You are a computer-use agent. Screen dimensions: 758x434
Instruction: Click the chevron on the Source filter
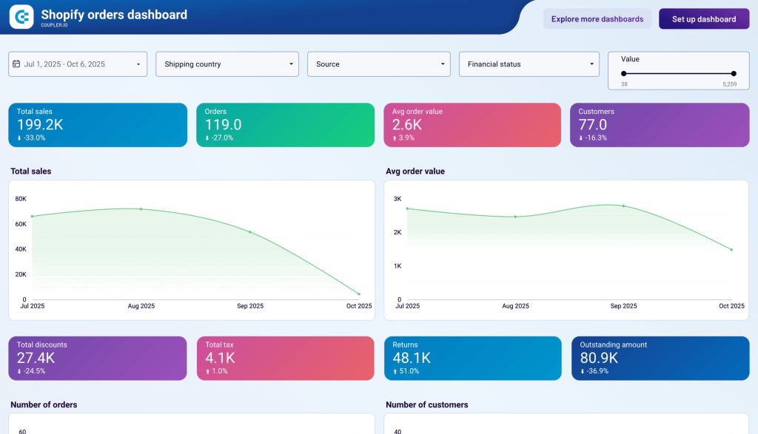click(442, 64)
